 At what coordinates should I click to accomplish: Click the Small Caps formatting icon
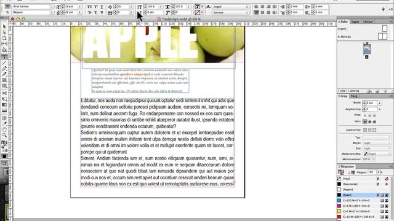(90, 12)
